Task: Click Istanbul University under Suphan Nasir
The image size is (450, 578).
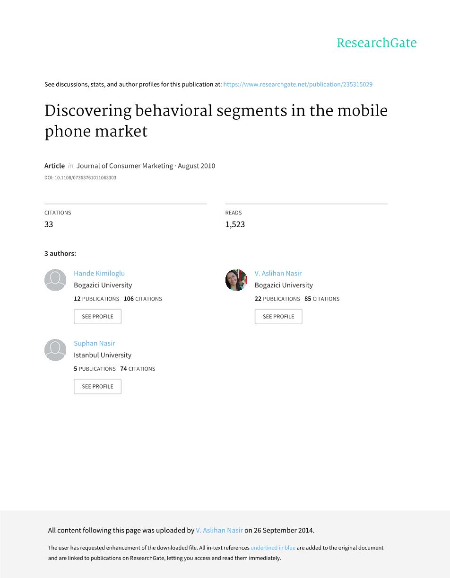Action: click(103, 355)
